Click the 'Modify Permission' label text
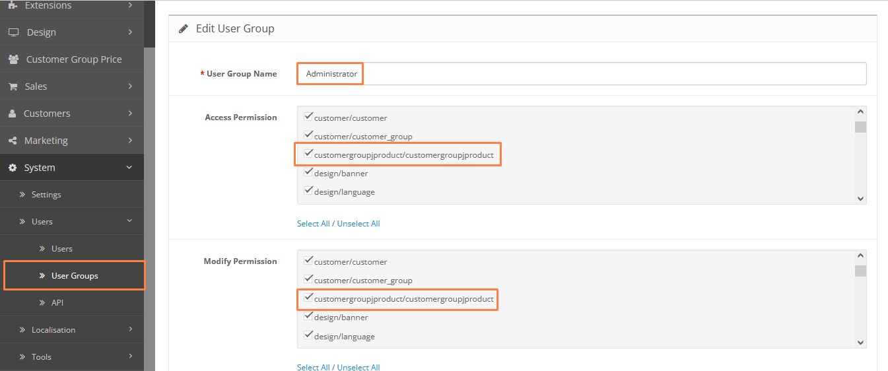 [240, 261]
